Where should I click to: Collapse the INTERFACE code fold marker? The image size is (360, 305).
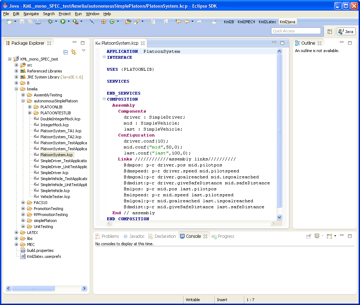(104, 57)
